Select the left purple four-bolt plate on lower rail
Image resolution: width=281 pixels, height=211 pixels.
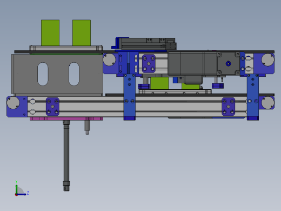(52, 107)
